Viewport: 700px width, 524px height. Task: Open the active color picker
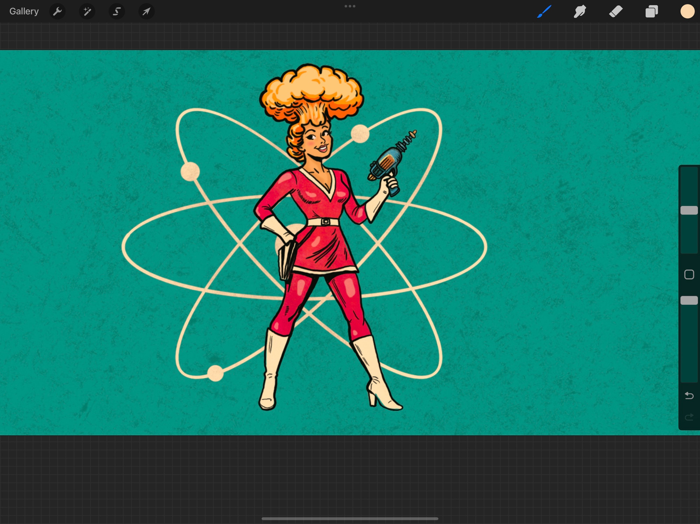(x=687, y=12)
